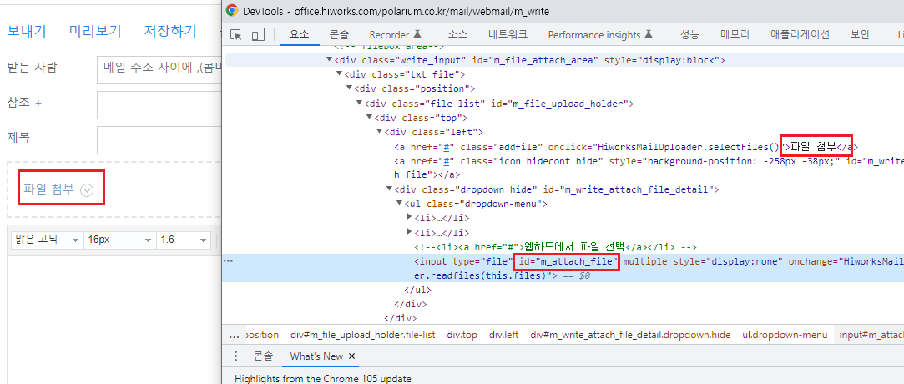Open the Performance insights tab
The image size is (904, 384).
tap(599, 34)
